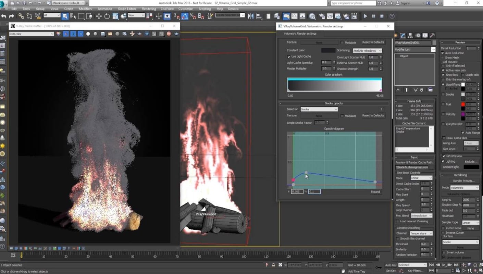483x274 pixels.
Task: Open the Utilities hammer tab in command panel
Action: 432,35
